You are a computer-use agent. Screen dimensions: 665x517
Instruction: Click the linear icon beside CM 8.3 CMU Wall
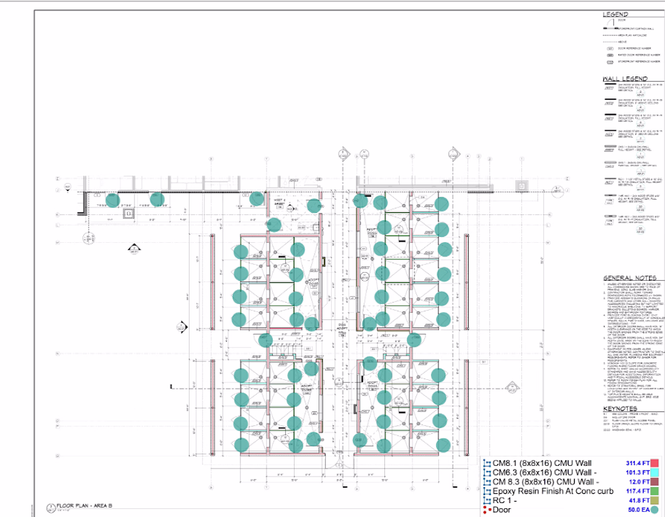point(487,482)
